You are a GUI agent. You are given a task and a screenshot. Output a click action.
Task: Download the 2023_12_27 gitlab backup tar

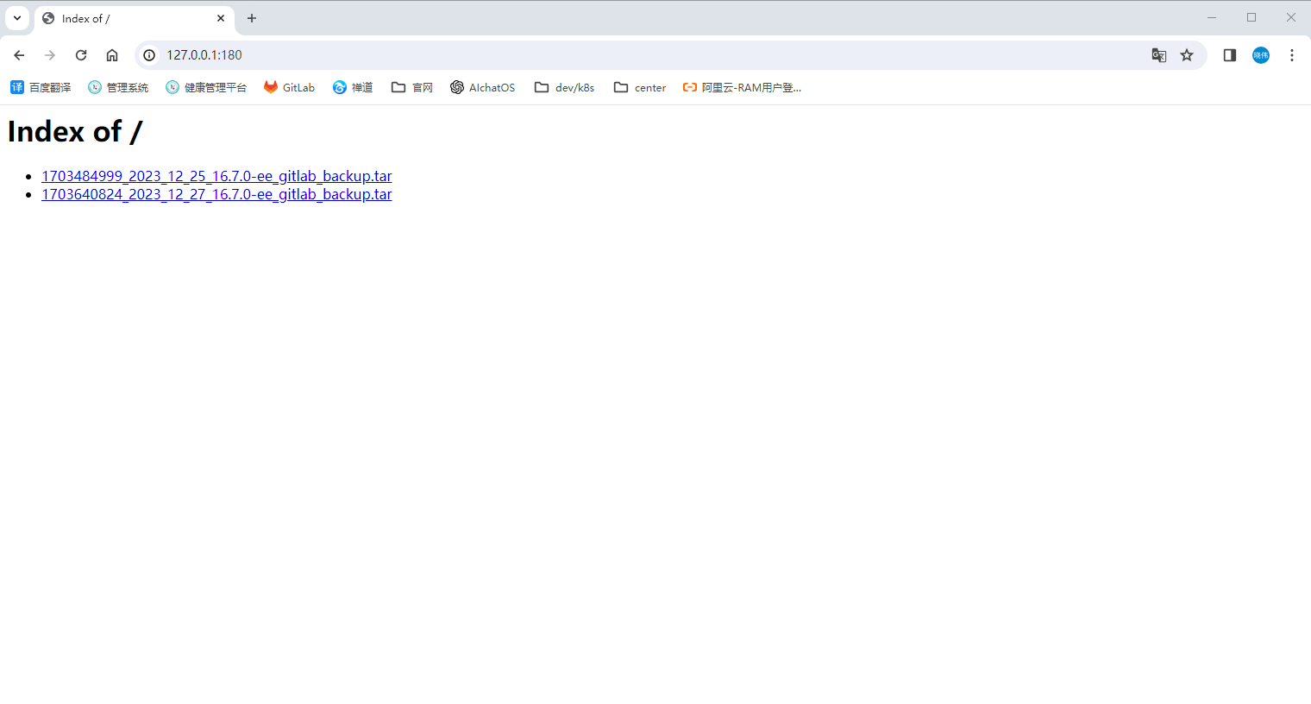pos(216,194)
